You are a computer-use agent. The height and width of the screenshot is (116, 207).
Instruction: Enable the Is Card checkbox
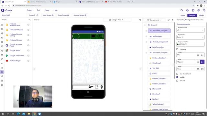point(177,81)
